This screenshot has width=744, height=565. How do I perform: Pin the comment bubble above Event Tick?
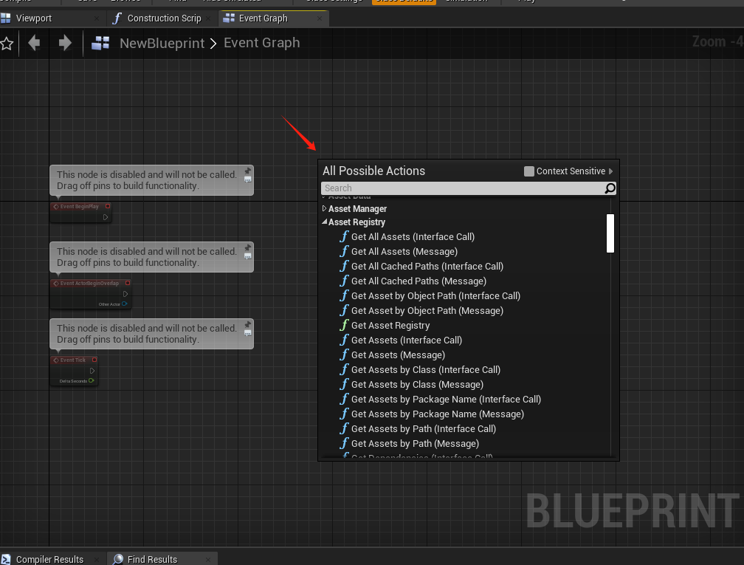(x=247, y=325)
